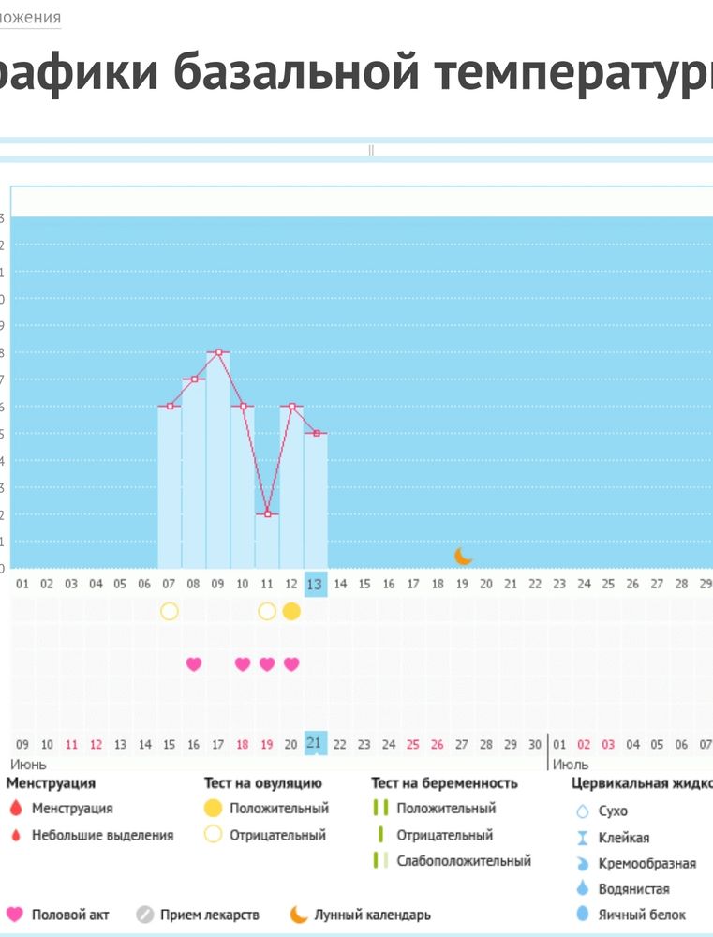The width and height of the screenshot is (713, 937).
Task: Click the Лунный календарь legend label
Action: click(x=372, y=915)
